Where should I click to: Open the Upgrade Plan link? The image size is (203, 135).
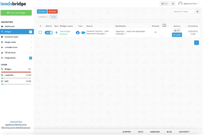(16, 122)
